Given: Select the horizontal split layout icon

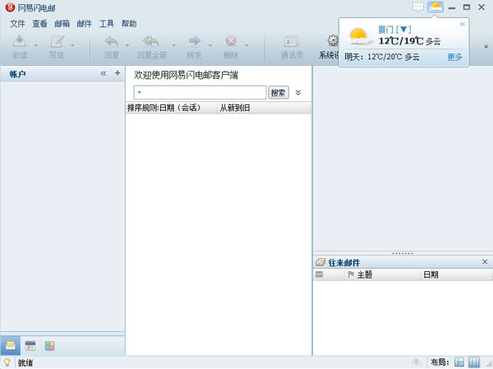Looking at the screenshot, I should 459,362.
